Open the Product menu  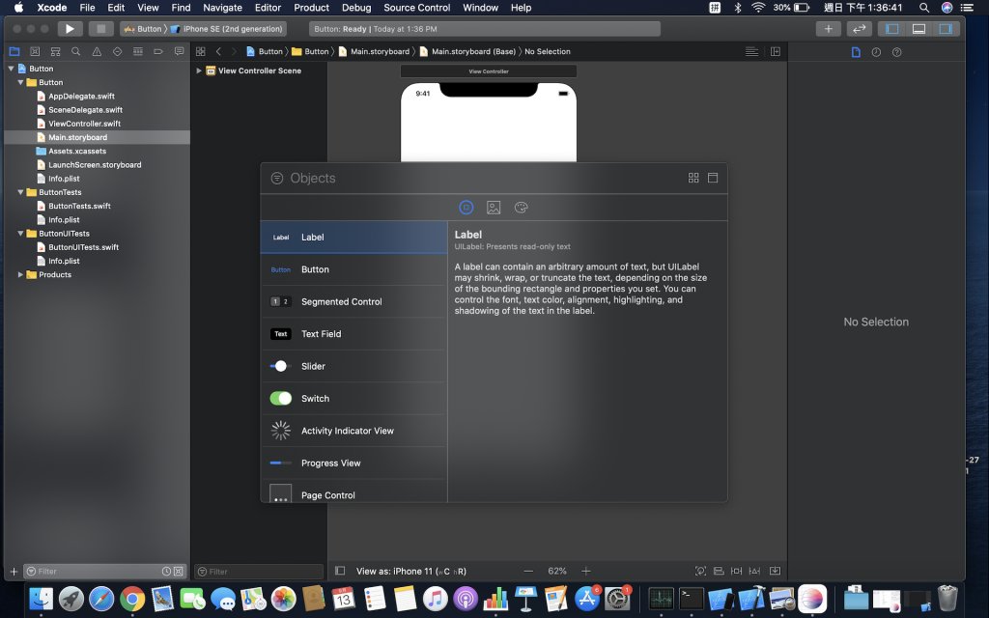[x=312, y=8]
